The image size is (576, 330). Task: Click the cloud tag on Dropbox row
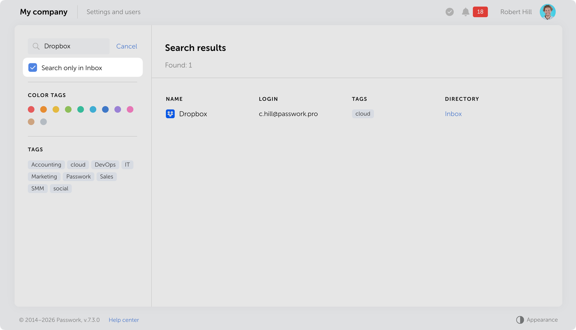tap(363, 114)
